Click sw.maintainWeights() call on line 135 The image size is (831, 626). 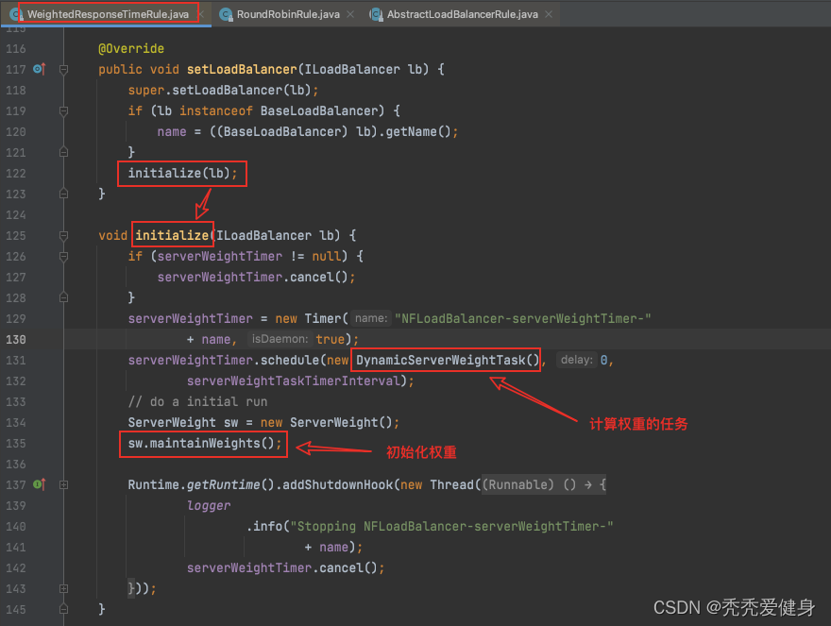pyautogui.click(x=205, y=443)
